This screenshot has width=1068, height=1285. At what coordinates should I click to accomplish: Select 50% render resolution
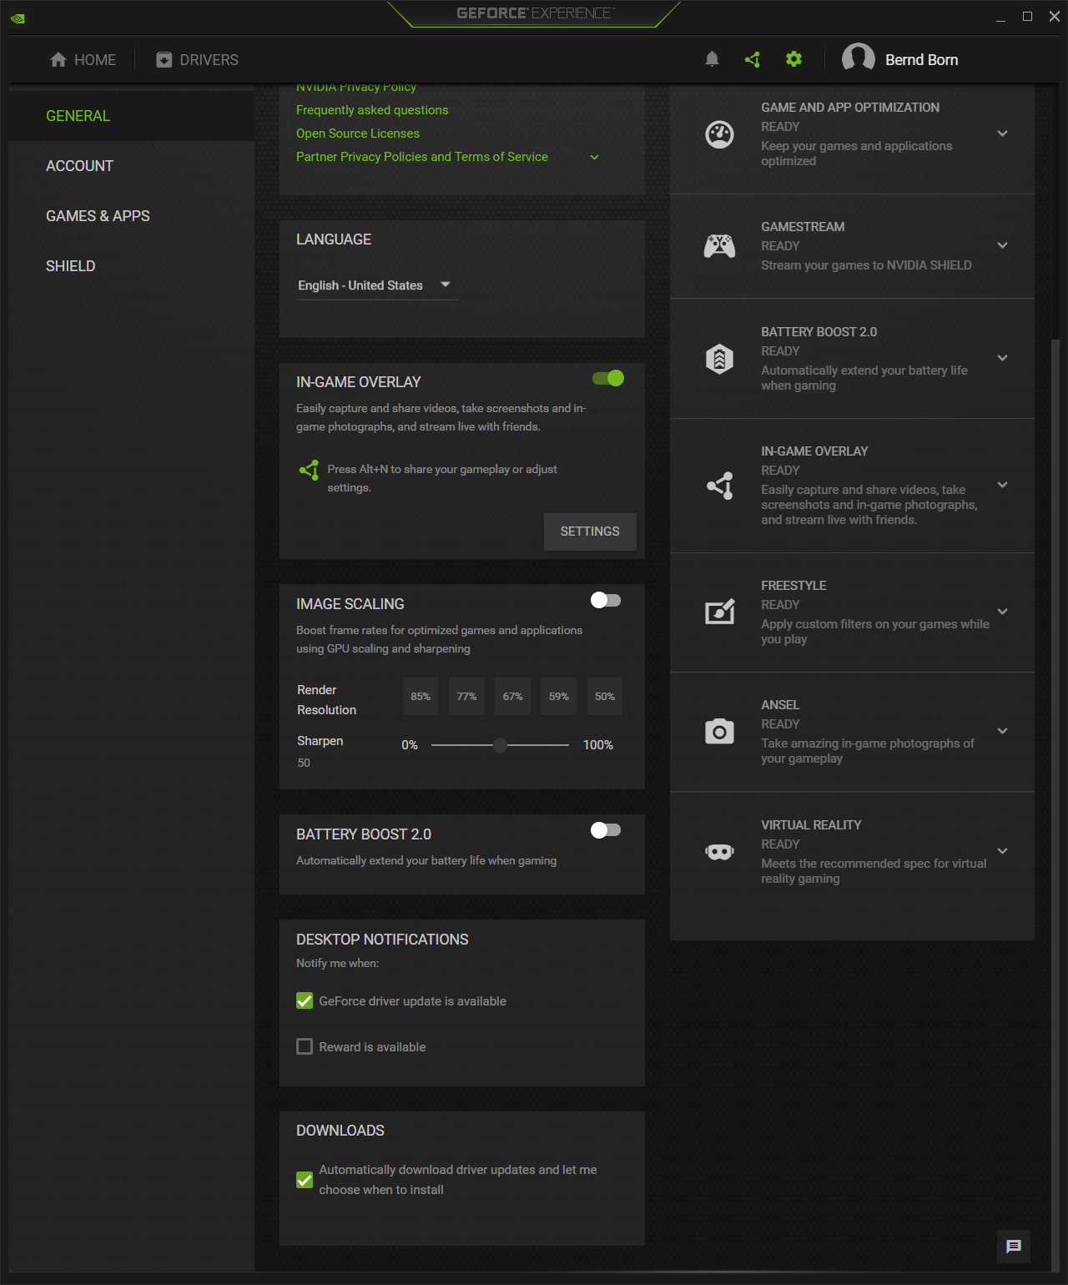click(x=605, y=697)
